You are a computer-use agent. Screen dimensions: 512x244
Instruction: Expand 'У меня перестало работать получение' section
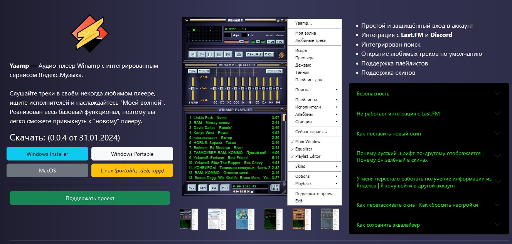pos(429,182)
